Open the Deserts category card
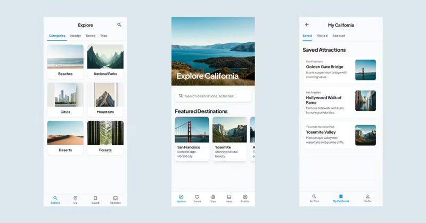The image size is (426, 223). [65, 138]
